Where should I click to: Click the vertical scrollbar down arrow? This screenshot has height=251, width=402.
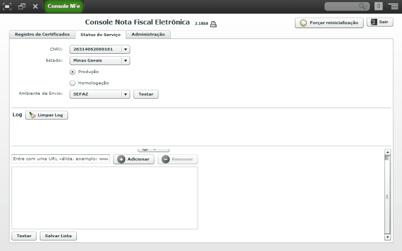pyautogui.click(x=387, y=237)
